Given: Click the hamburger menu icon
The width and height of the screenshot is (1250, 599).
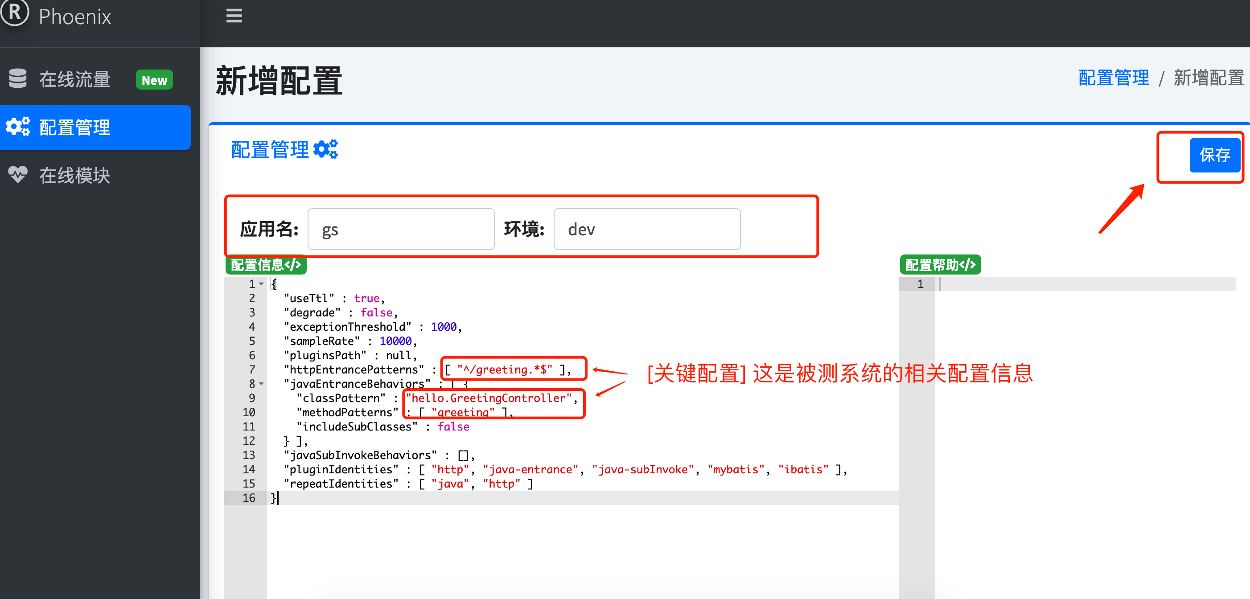Looking at the screenshot, I should [234, 16].
